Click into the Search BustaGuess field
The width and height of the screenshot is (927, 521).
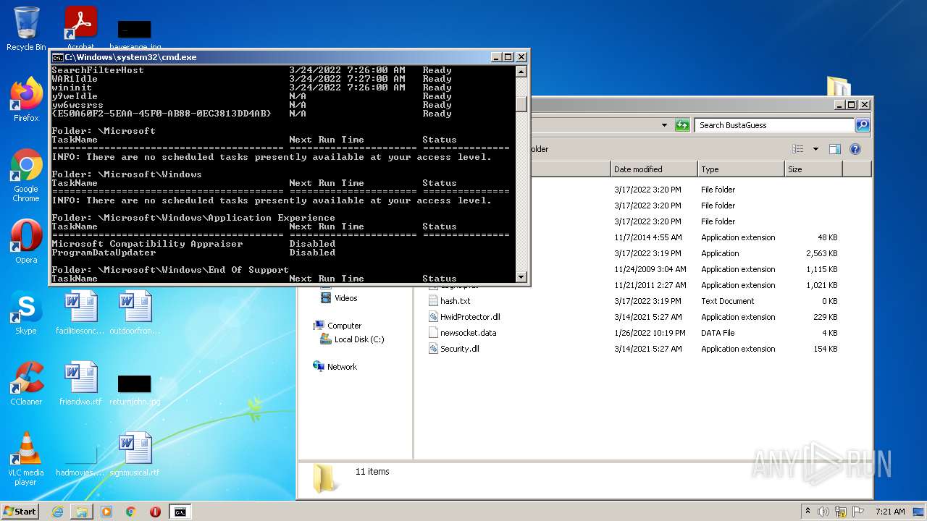pyautogui.click(x=773, y=125)
